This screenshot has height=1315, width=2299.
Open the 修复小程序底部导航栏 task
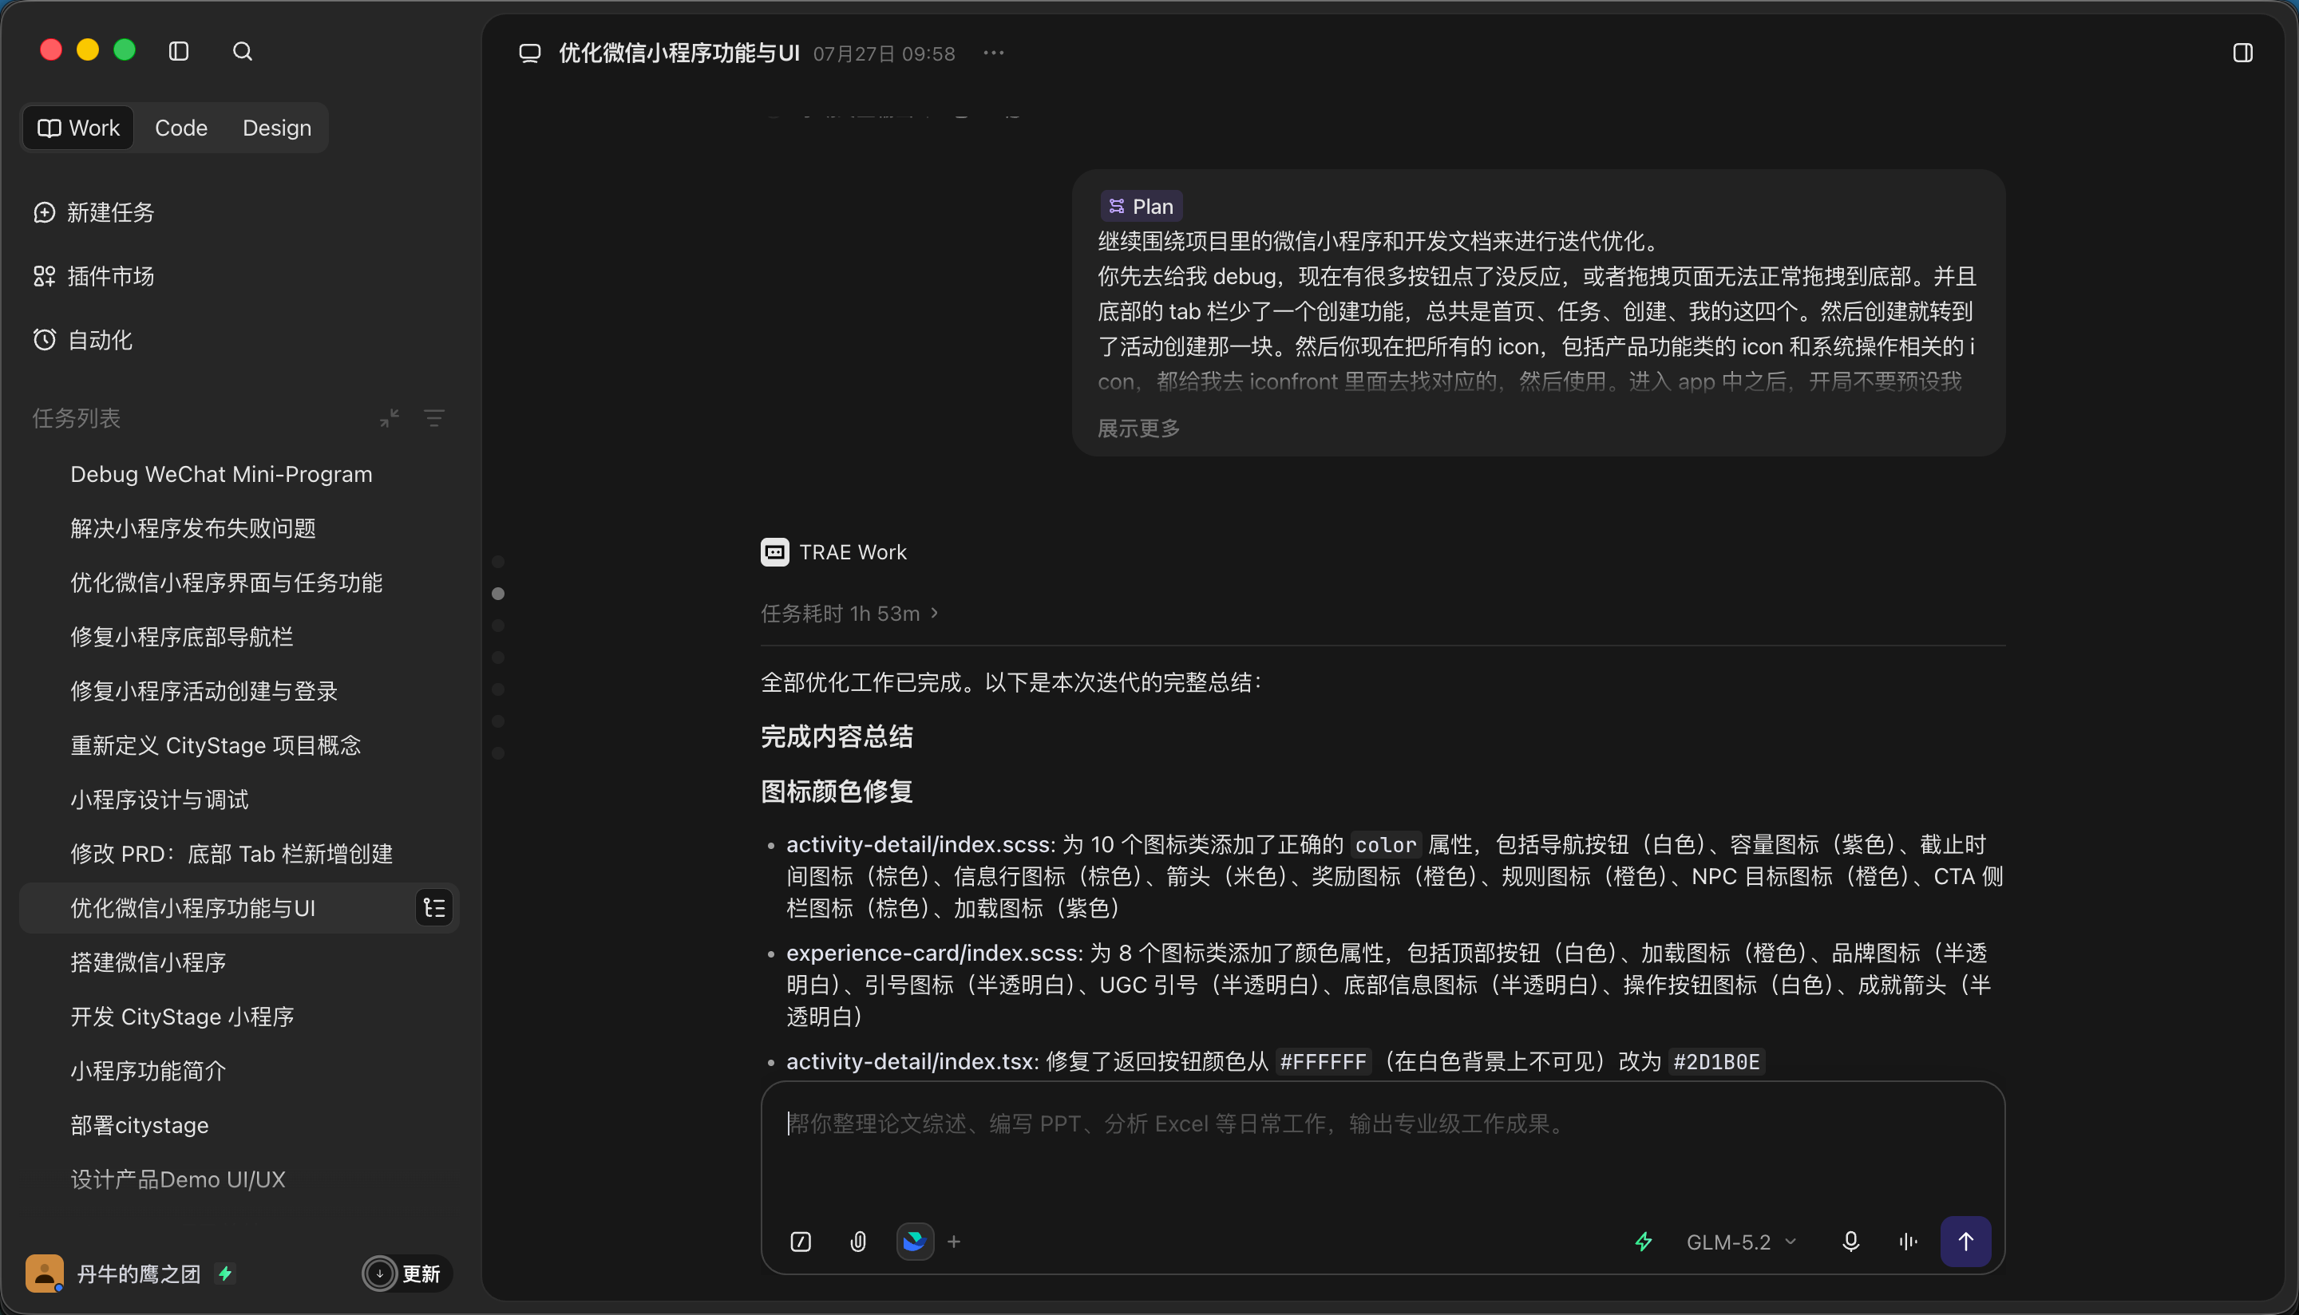pos(239,637)
